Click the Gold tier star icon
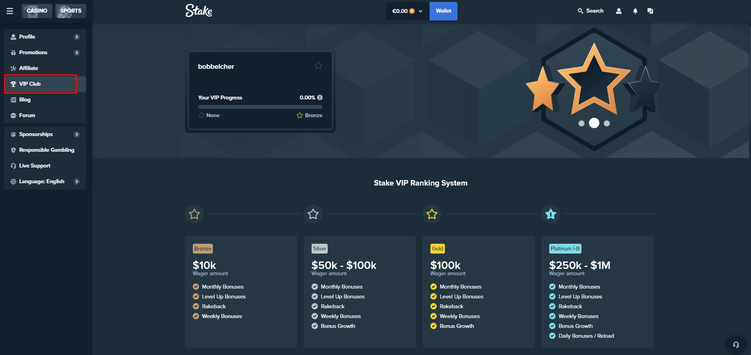This screenshot has height=355, width=751. (432, 214)
